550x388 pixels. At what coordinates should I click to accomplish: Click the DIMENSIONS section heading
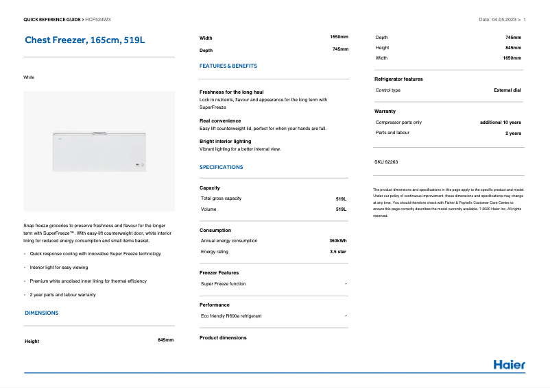(42, 313)
